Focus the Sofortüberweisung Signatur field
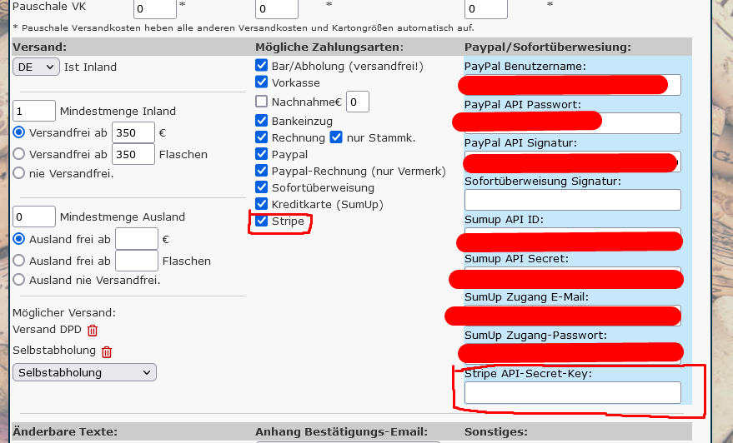This screenshot has height=443, width=733. 572,200
